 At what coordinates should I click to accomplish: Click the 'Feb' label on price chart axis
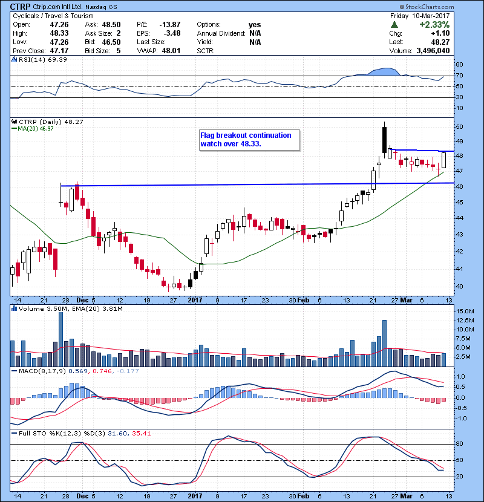[x=303, y=301]
